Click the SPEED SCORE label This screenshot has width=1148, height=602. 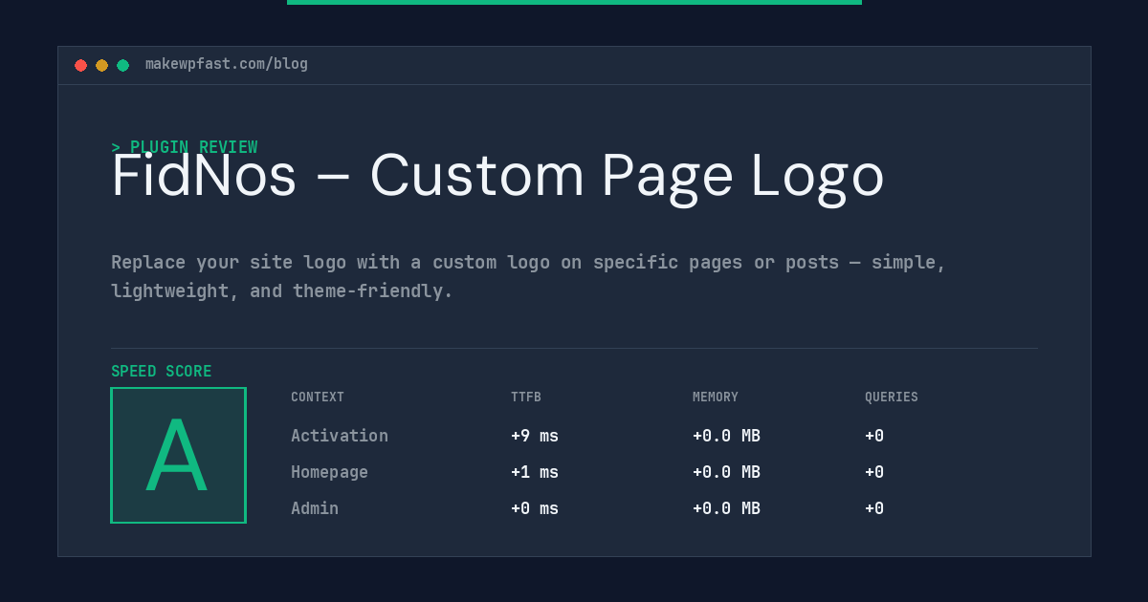pos(162,372)
